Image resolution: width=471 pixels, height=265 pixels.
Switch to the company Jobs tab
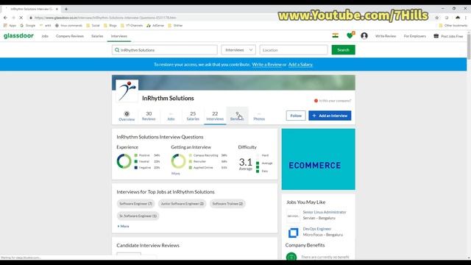[171, 116]
